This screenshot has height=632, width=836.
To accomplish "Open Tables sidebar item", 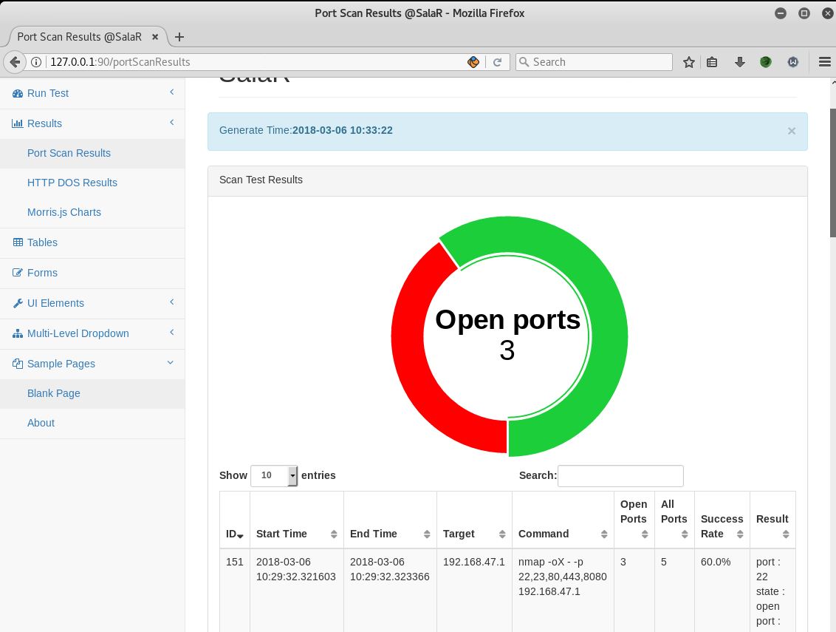I will pyautogui.click(x=93, y=243).
